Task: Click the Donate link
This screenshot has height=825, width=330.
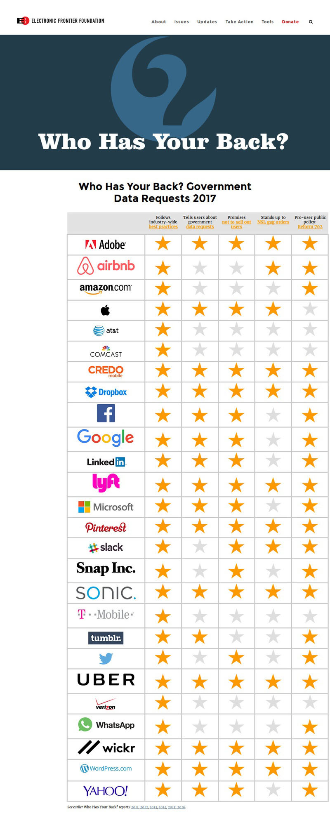Action: pyautogui.click(x=290, y=22)
